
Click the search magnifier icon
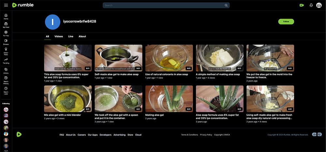(x=226, y=6)
